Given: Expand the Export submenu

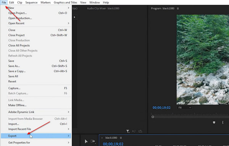Looking at the screenshot, I should 36,136.
